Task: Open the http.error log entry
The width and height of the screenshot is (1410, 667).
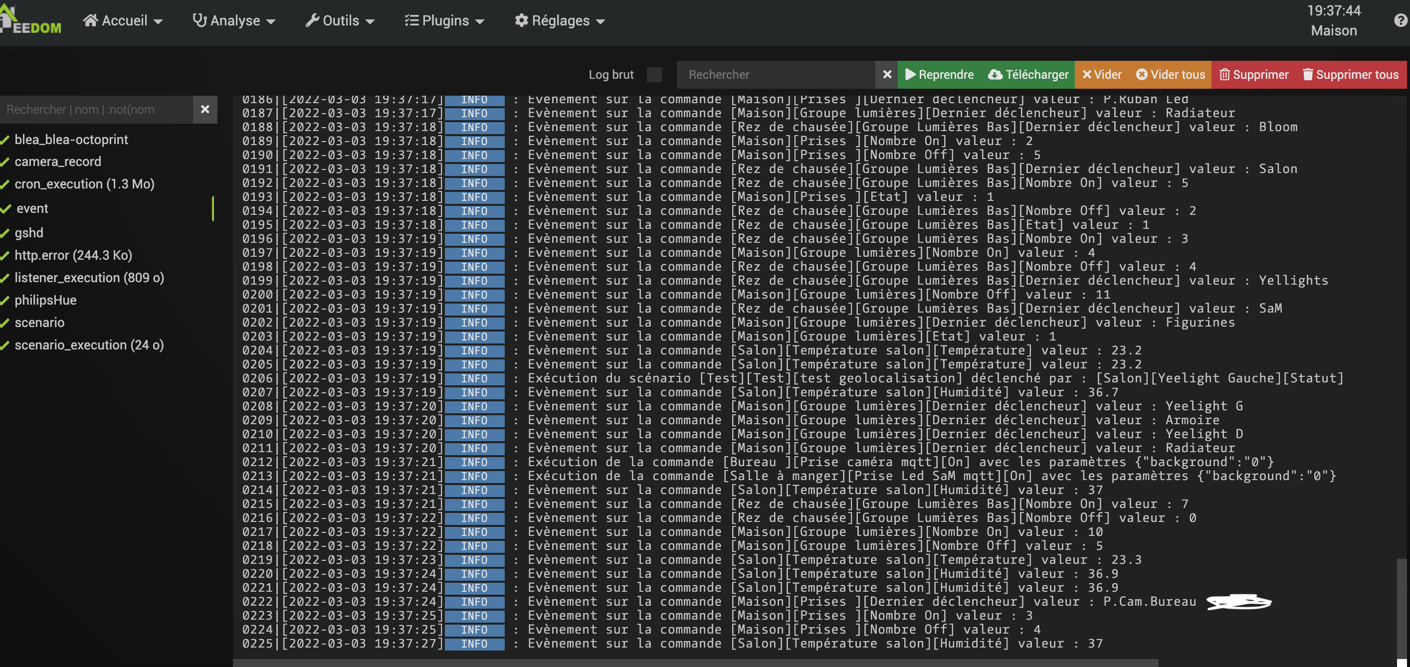Action: click(x=73, y=255)
